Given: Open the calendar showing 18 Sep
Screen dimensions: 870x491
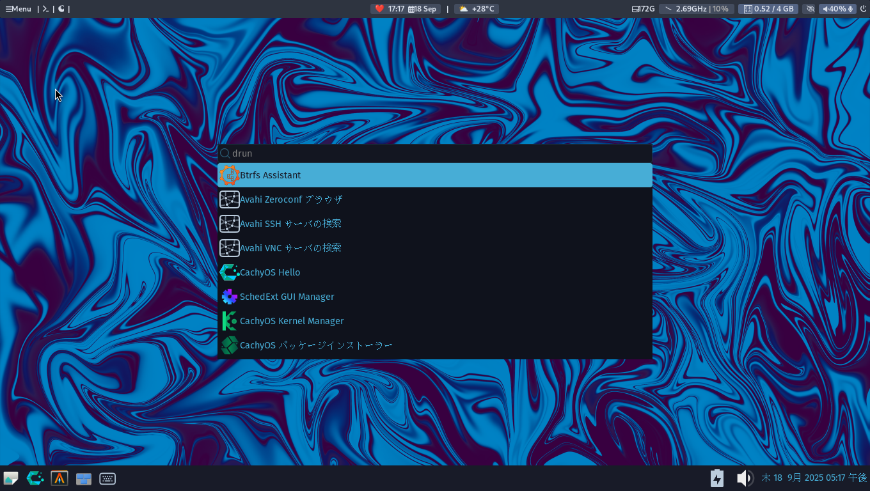Looking at the screenshot, I should click(422, 9).
